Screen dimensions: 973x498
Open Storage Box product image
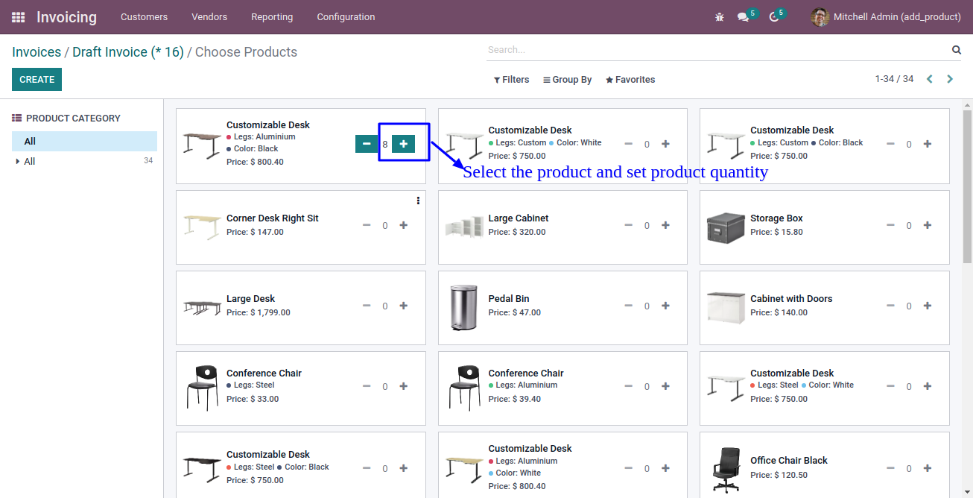726,227
